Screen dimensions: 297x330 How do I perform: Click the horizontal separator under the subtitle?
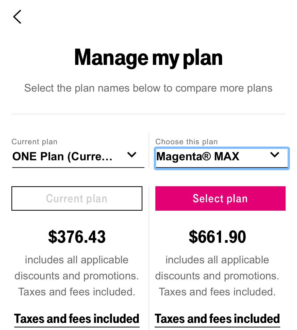pyautogui.click(x=148, y=114)
